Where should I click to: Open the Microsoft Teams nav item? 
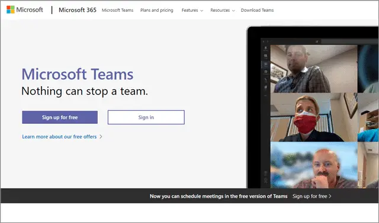coord(117,10)
